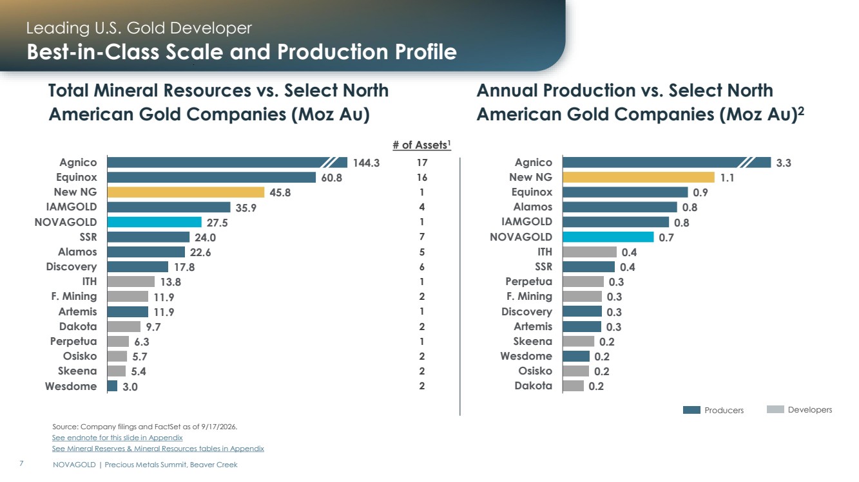Select the '17.8' Discovery resource value

184,268
